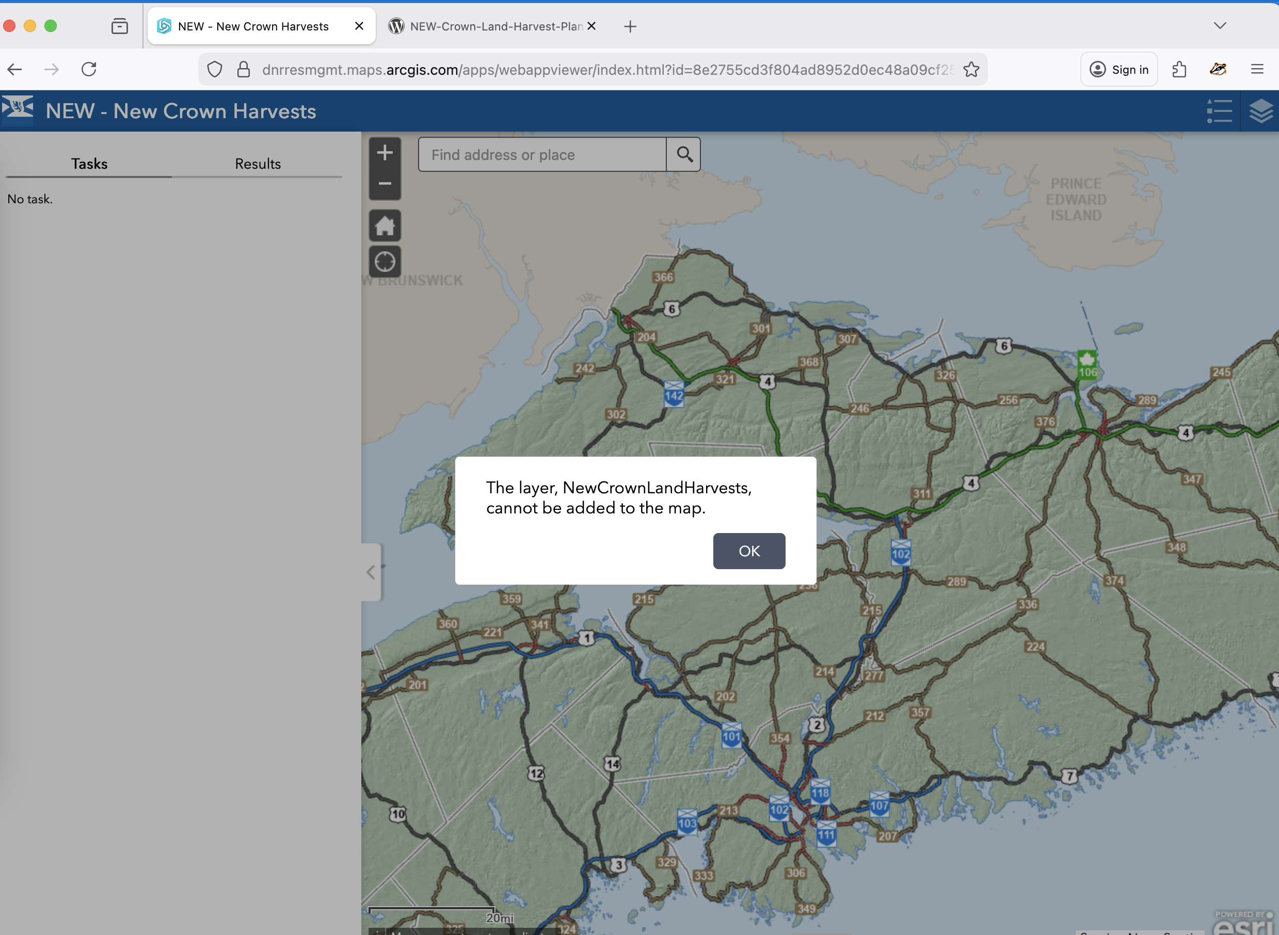Open the Legend list widget
Image resolution: width=1279 pixels, height=935 pixels.
pyautogui.click(x=1219, y=111)
